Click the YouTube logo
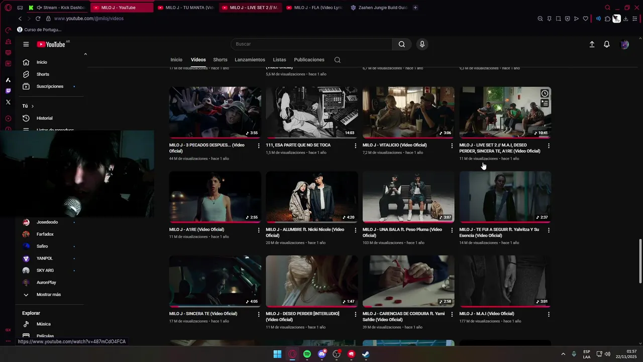Screen dimensions: 643x362 51,44
